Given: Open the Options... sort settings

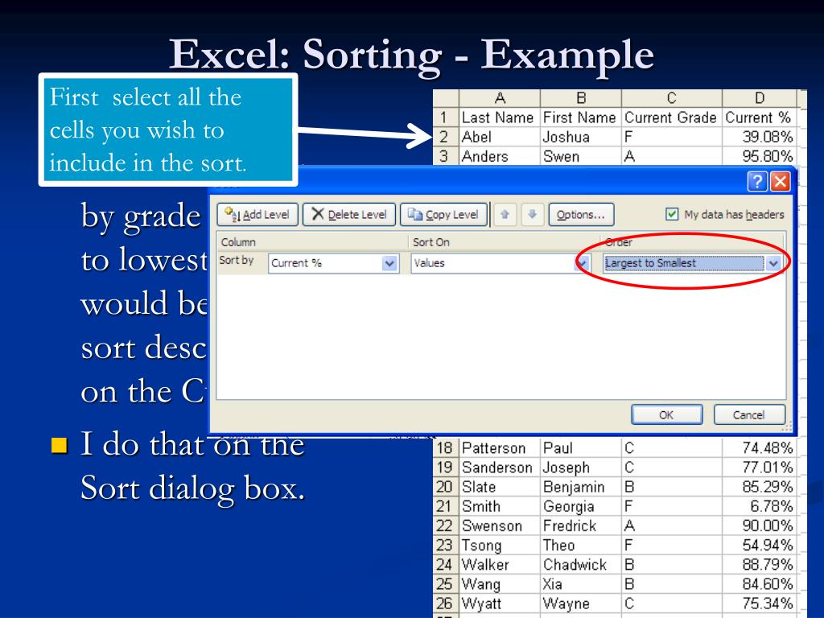Looking at the screenshot, I should [x=581, y=214].
